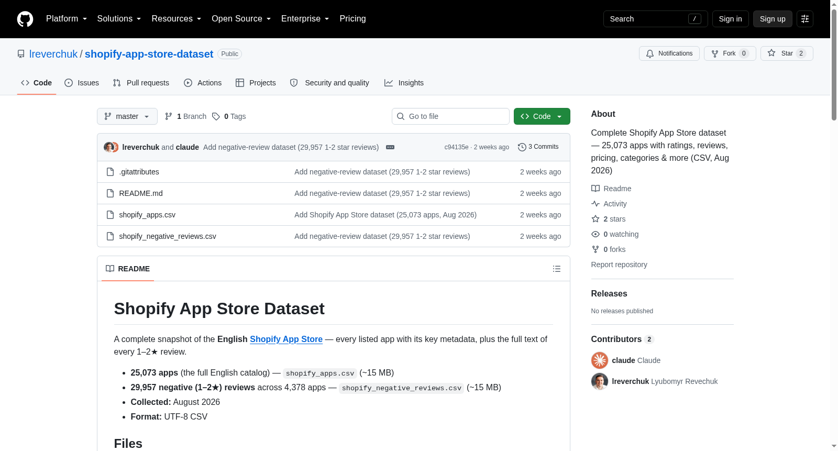Open the master branch dropdown
The image size is (838, 451).
tap(127, 116)
